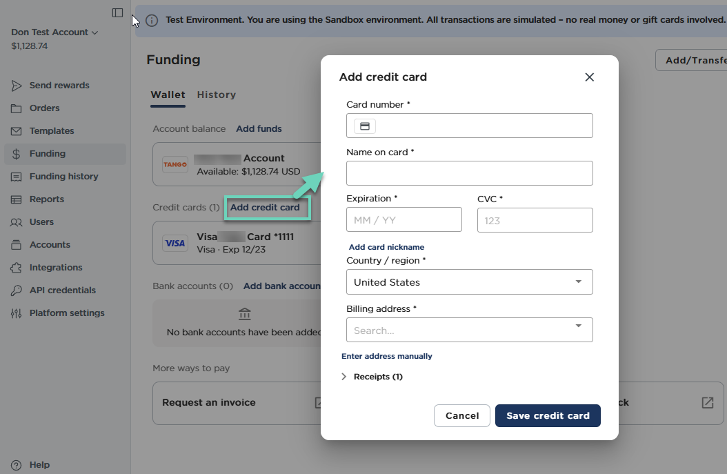The width and height of the screenshot is (727, 474).
Task: Click into the Name on card field
Action: (x=469, y=173)
